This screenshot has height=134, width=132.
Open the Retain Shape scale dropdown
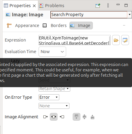coord(54,89)
